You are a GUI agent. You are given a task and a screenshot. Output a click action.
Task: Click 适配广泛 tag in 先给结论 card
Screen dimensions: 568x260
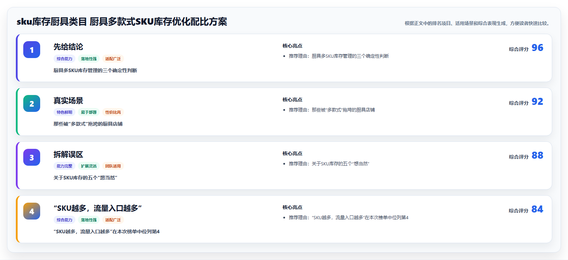point(113,59)
